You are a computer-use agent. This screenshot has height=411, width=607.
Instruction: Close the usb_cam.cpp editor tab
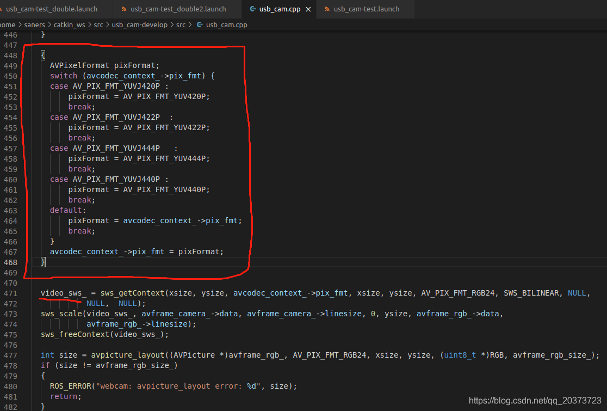(x=308, y=9)
